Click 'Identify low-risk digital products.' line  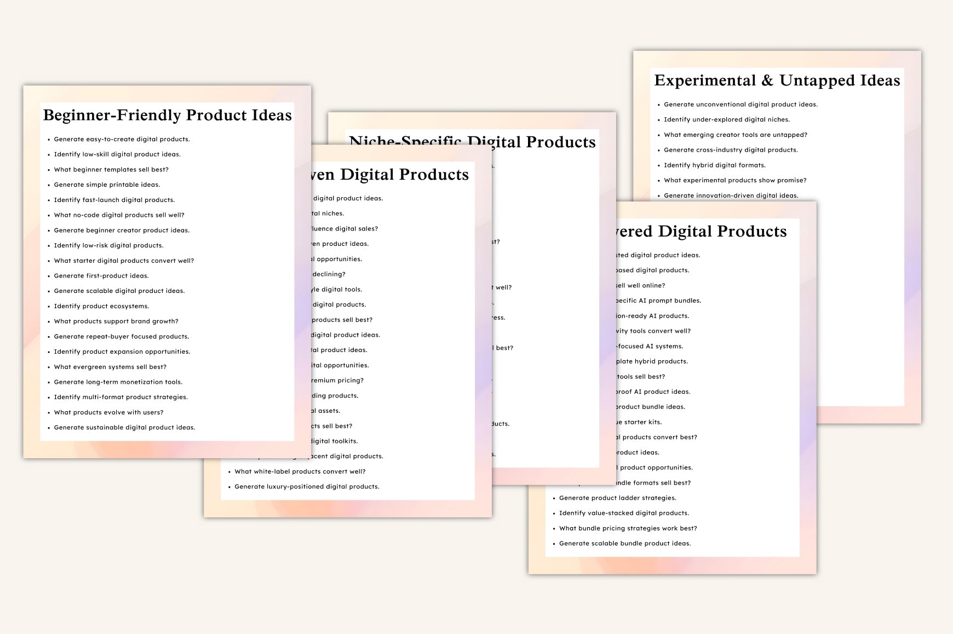pyautogui.click(x=108, y=245)
